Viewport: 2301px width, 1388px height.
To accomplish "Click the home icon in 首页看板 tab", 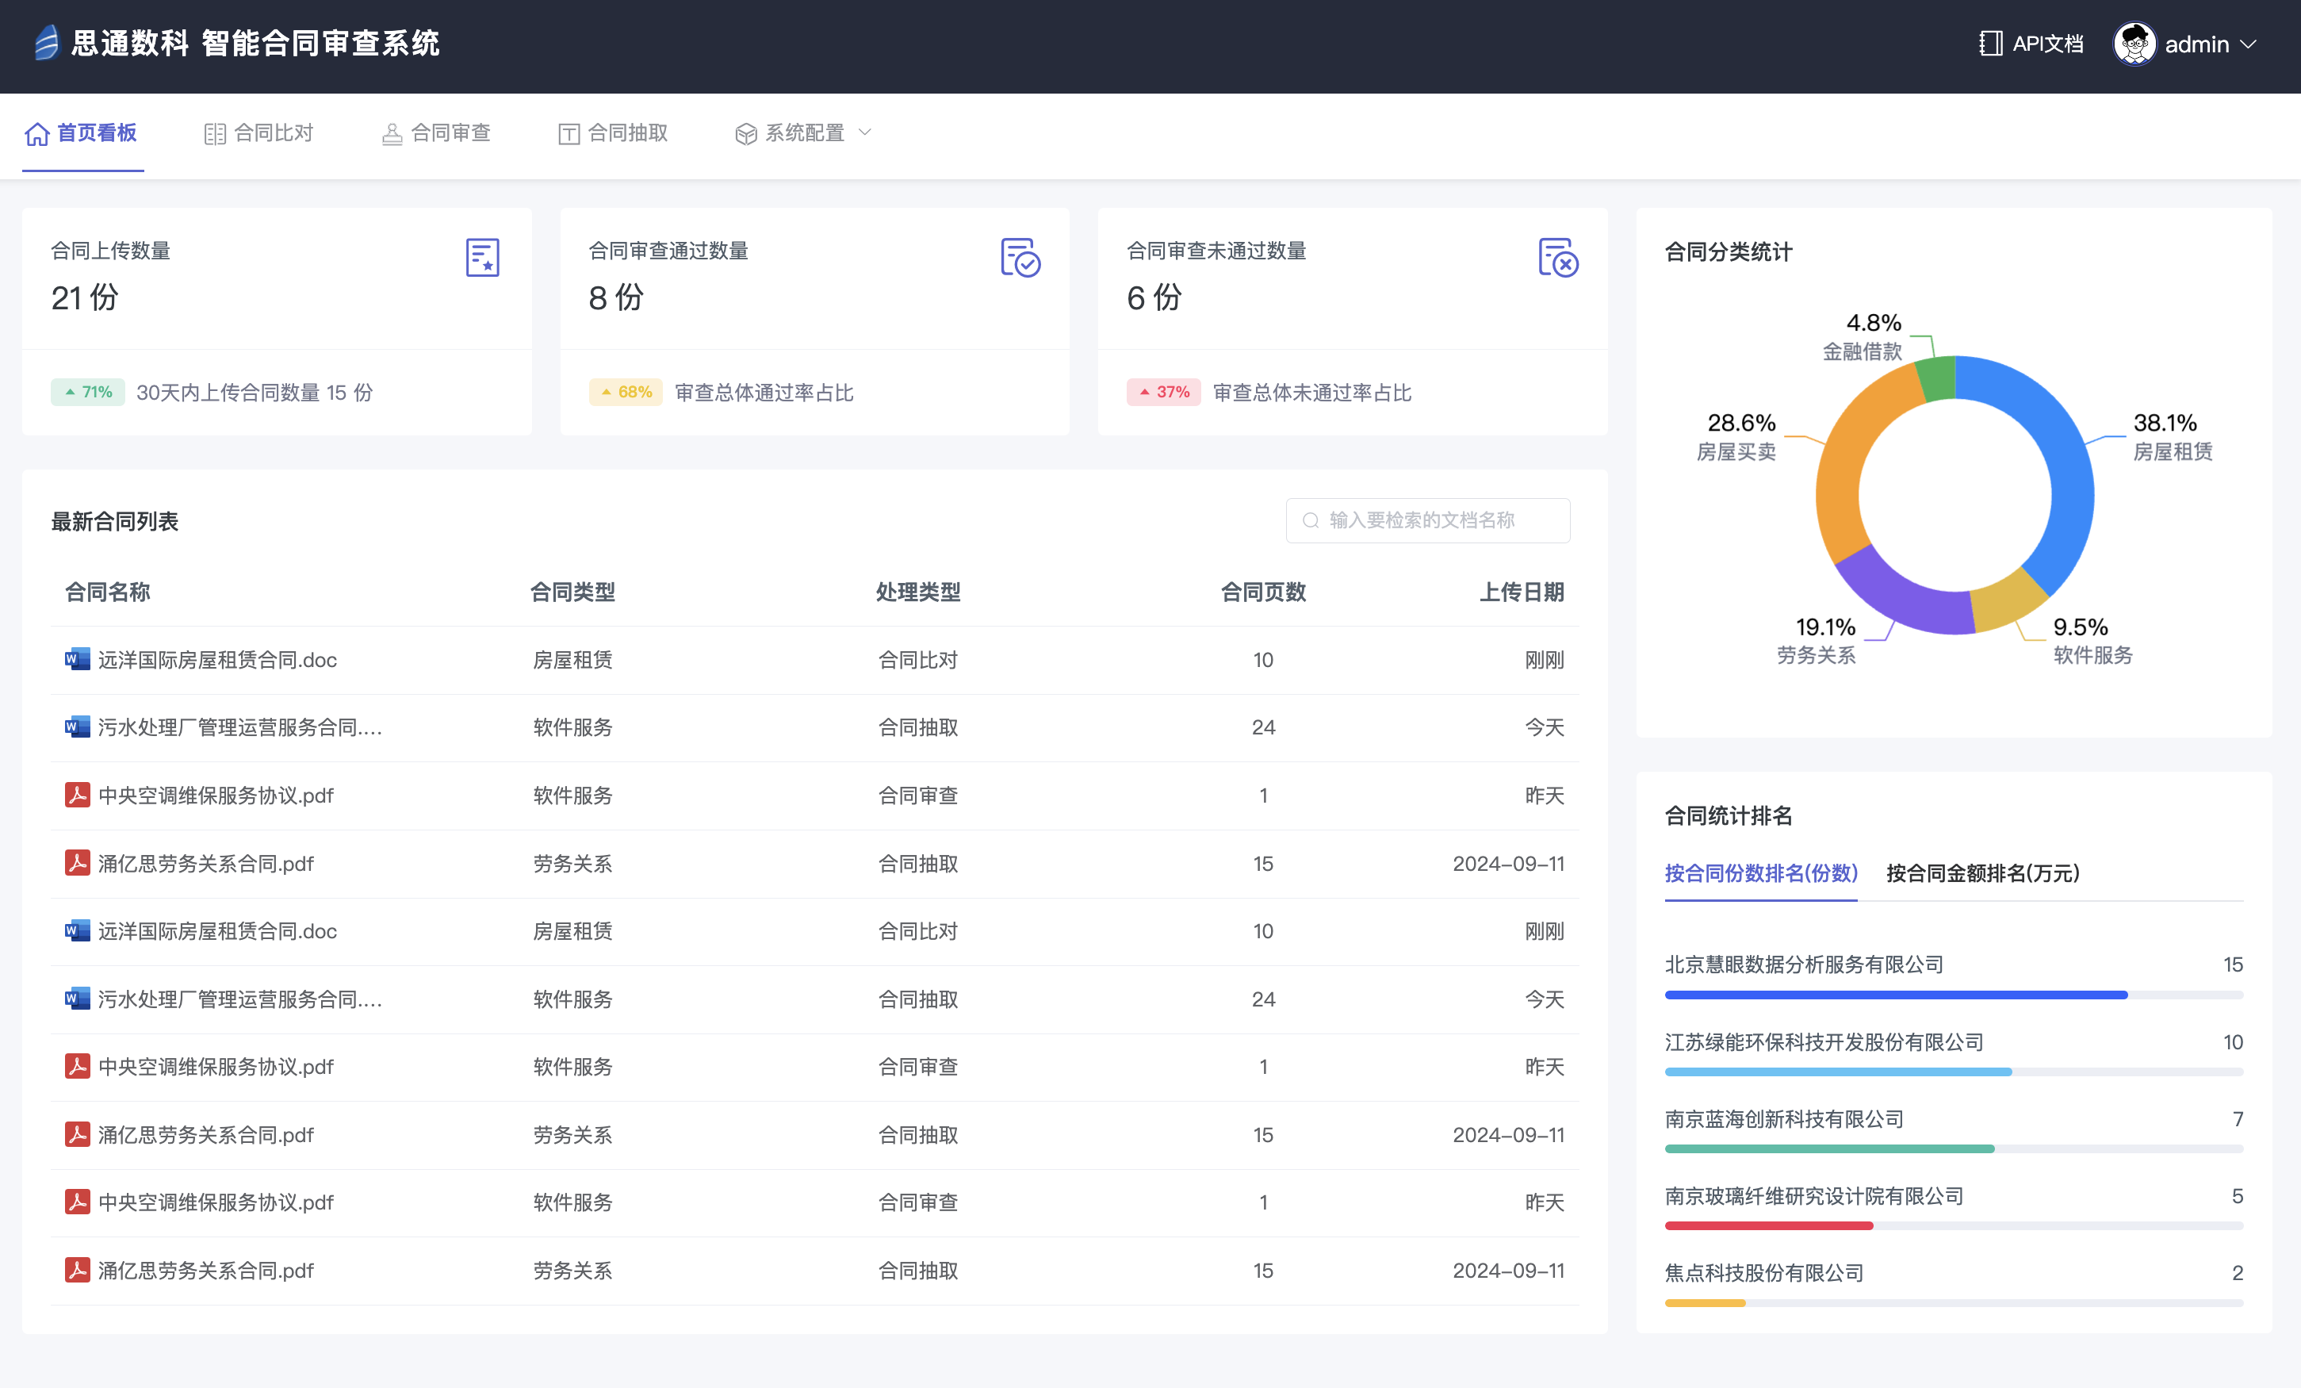I will (x=36, y=133).
